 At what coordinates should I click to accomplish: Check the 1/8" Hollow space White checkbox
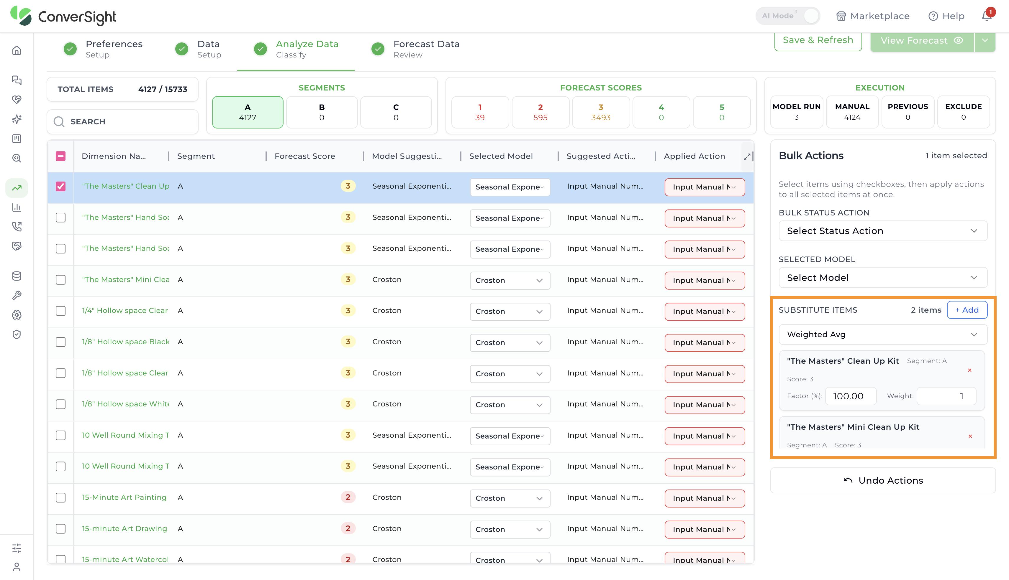(60, 404)
